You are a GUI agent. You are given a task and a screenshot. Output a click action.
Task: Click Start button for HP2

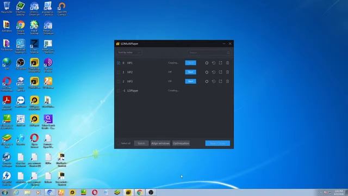click(x=190, y=72)
